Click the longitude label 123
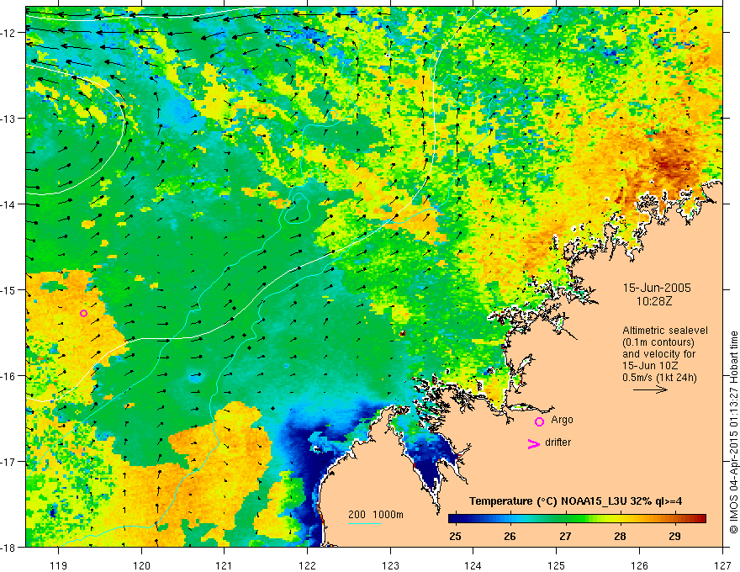The width and height of the screenshot is (740, 572). tap(390, 565)
